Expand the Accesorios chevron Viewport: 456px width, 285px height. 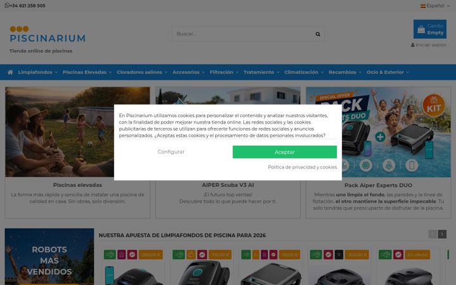[x=203, y=72]
